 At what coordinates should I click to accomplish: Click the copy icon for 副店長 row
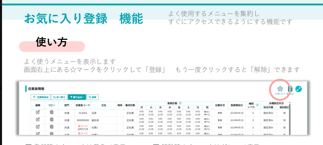pos(52,120)
